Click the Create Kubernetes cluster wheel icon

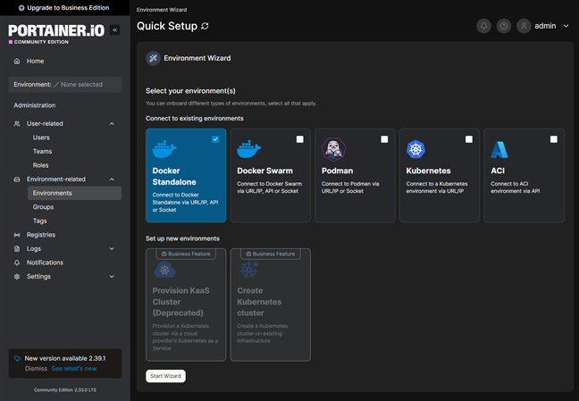249,270
